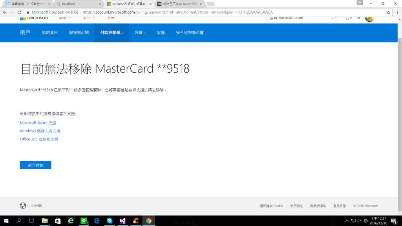The image size is (402, 226).
Task: Click the Chrome user profile button
Action: tap(360, 3)
